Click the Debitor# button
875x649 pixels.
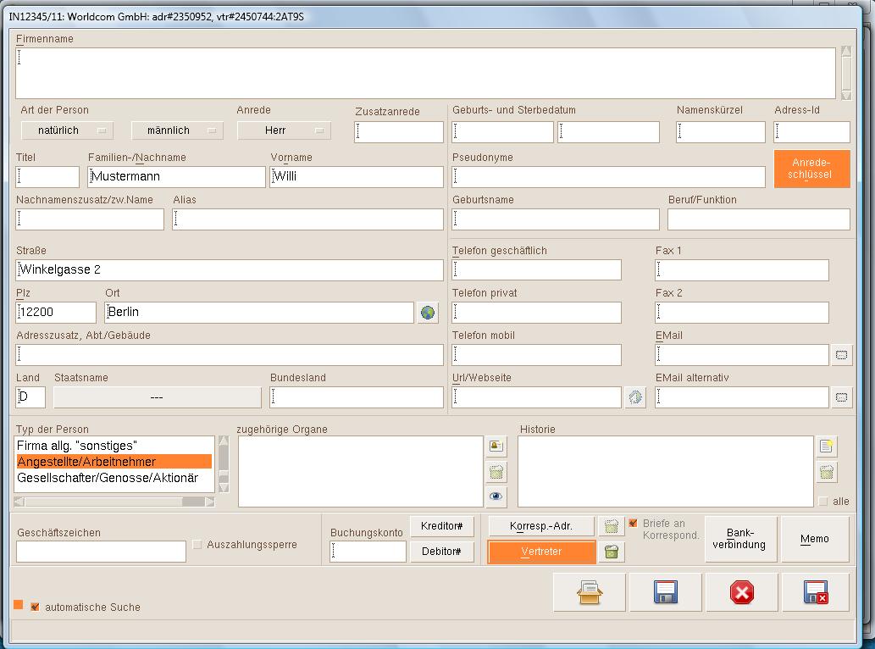(x=441, y=552)
